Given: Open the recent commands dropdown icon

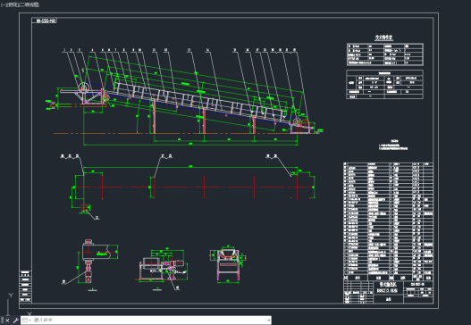Looking at the screenshot, I should pyautogui.click(x=26, y=321).
